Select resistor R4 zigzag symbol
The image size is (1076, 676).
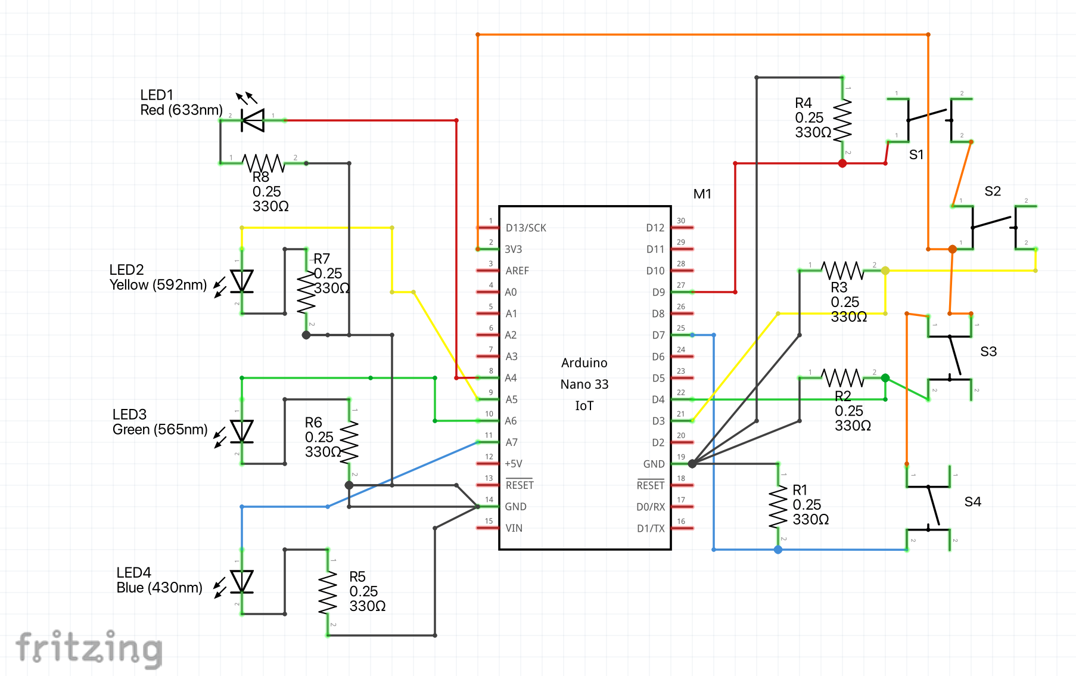[842, 120]
